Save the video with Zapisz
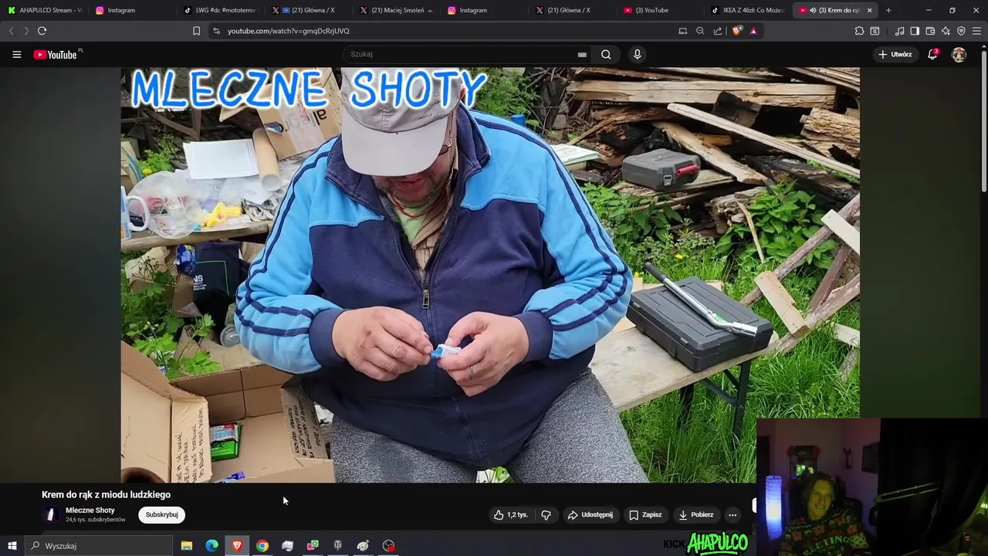Screen dimensions: 988x556 pyautogui.click(x=645, y=515)
